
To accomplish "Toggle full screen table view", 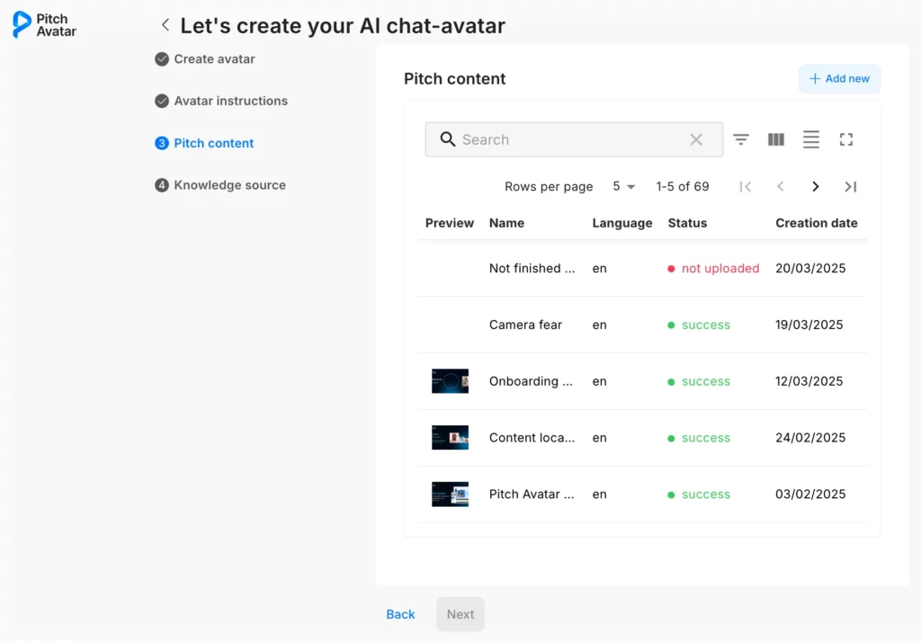I will click(x=845, y=139).
